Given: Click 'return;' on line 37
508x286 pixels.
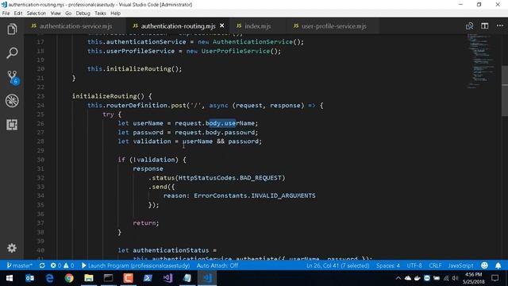Looking at the screenshot, I should coord(146,223).
